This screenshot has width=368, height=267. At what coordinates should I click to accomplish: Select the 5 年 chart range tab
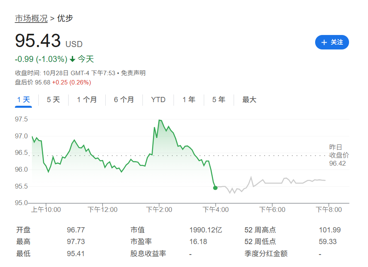218,99
